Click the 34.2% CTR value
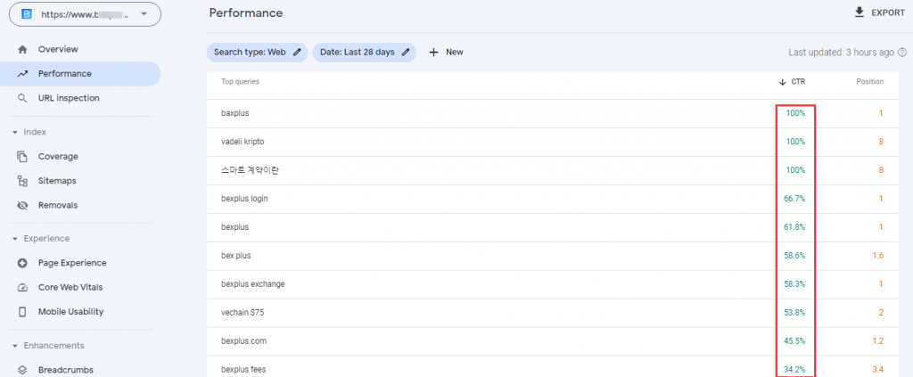This screenshot has height=377, width=913. (x=794, y=370)
